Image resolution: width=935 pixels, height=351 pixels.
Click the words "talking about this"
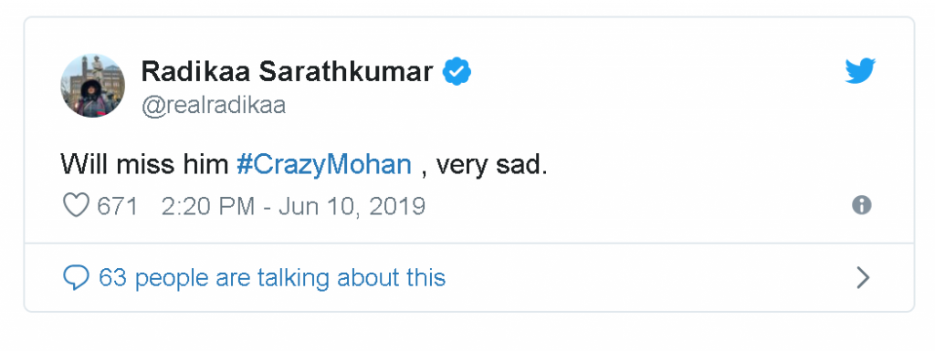(352, 278)
